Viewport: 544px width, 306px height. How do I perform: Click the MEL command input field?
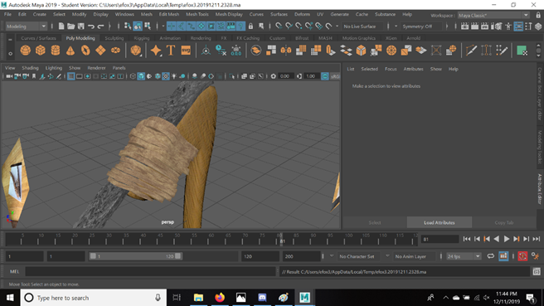tap(150, 272)
